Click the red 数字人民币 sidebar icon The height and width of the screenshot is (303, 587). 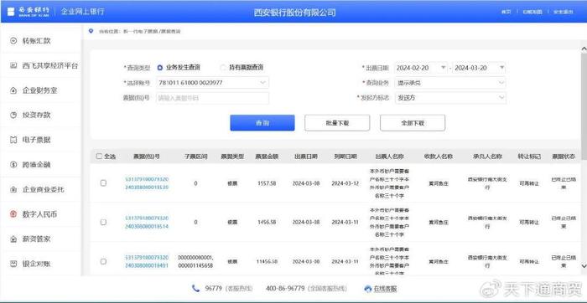coord(13,214)
